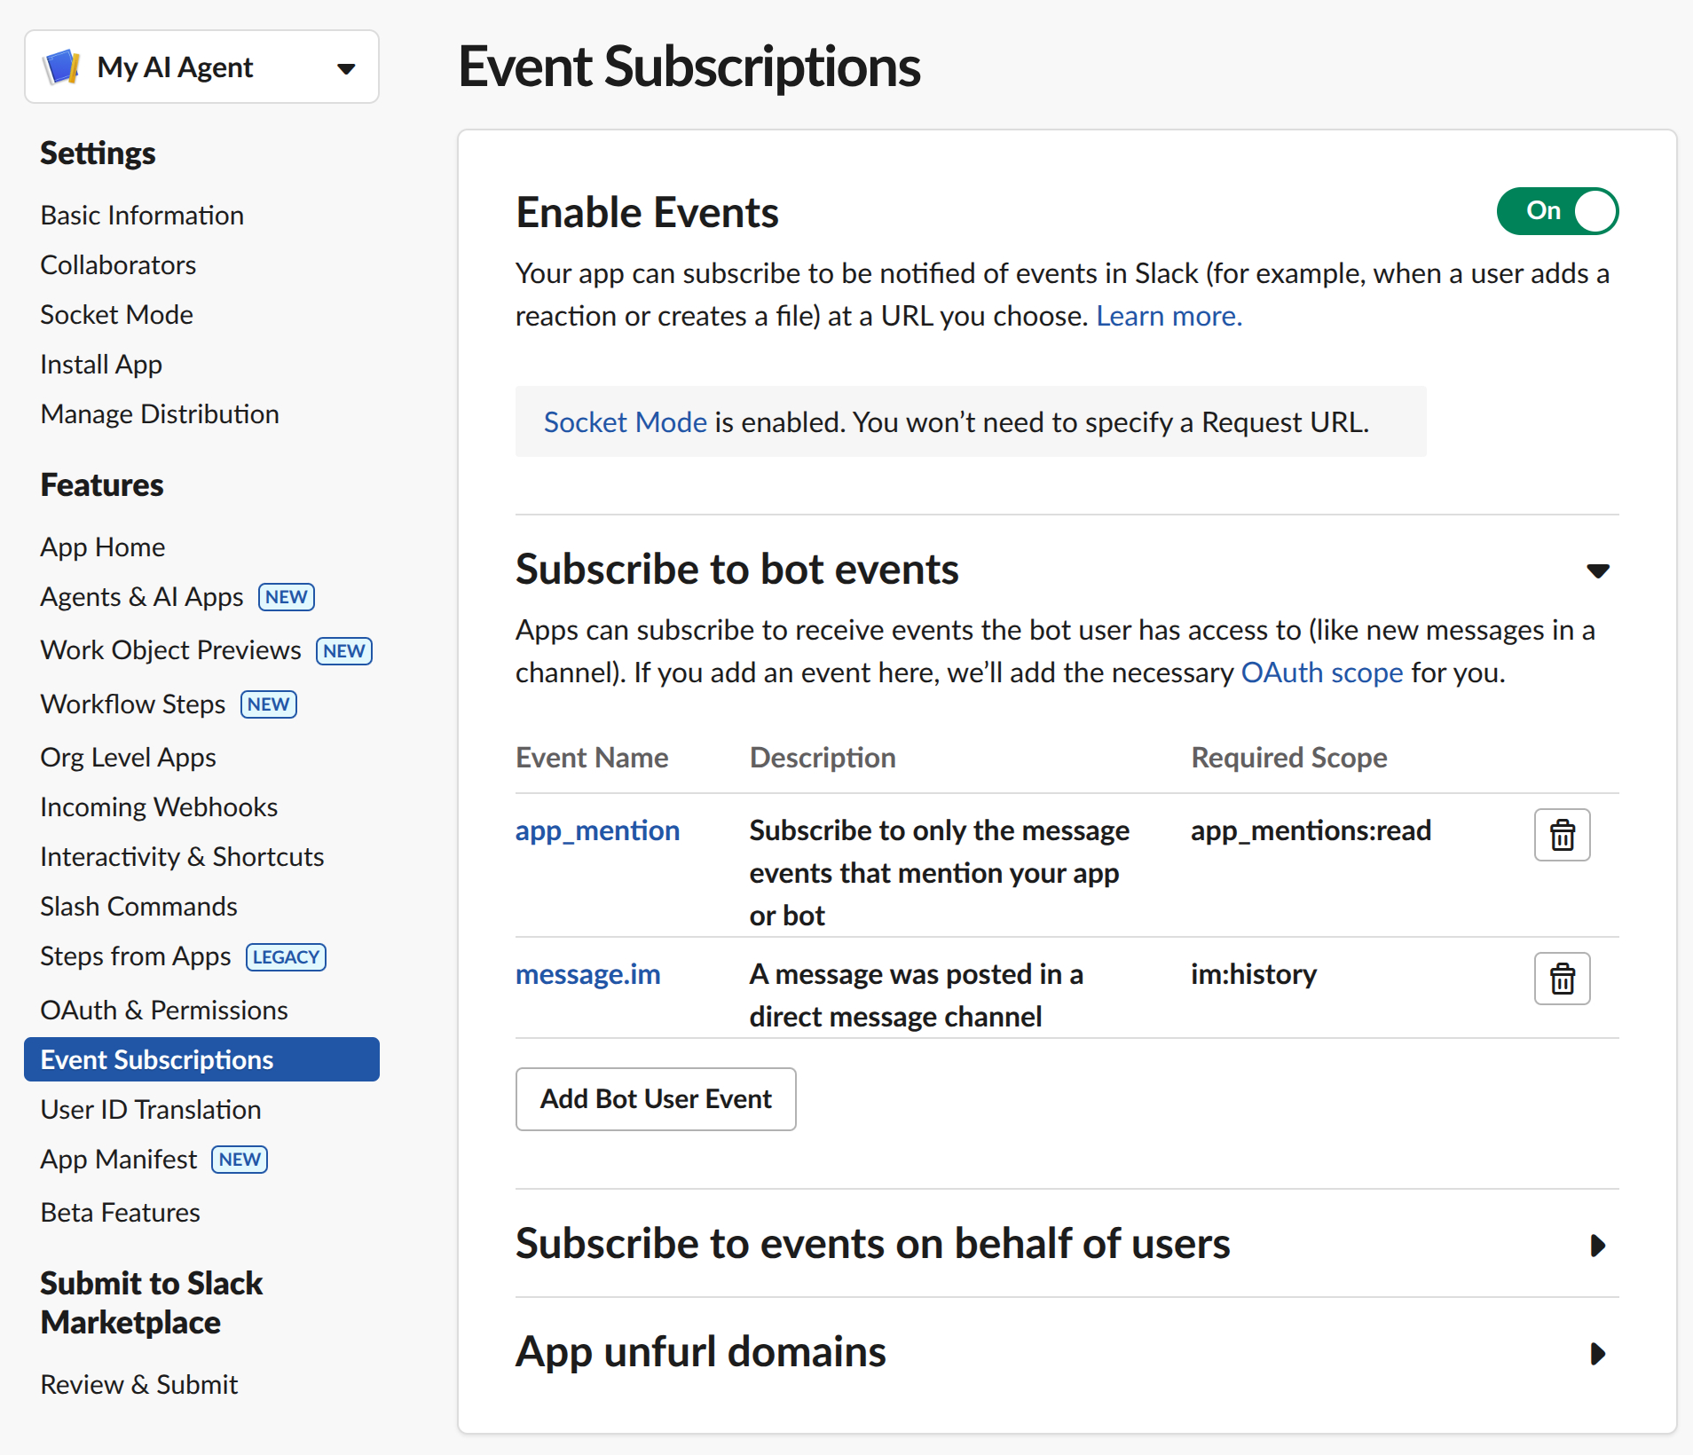Go to the App Manifest page

pos(118,1159)
